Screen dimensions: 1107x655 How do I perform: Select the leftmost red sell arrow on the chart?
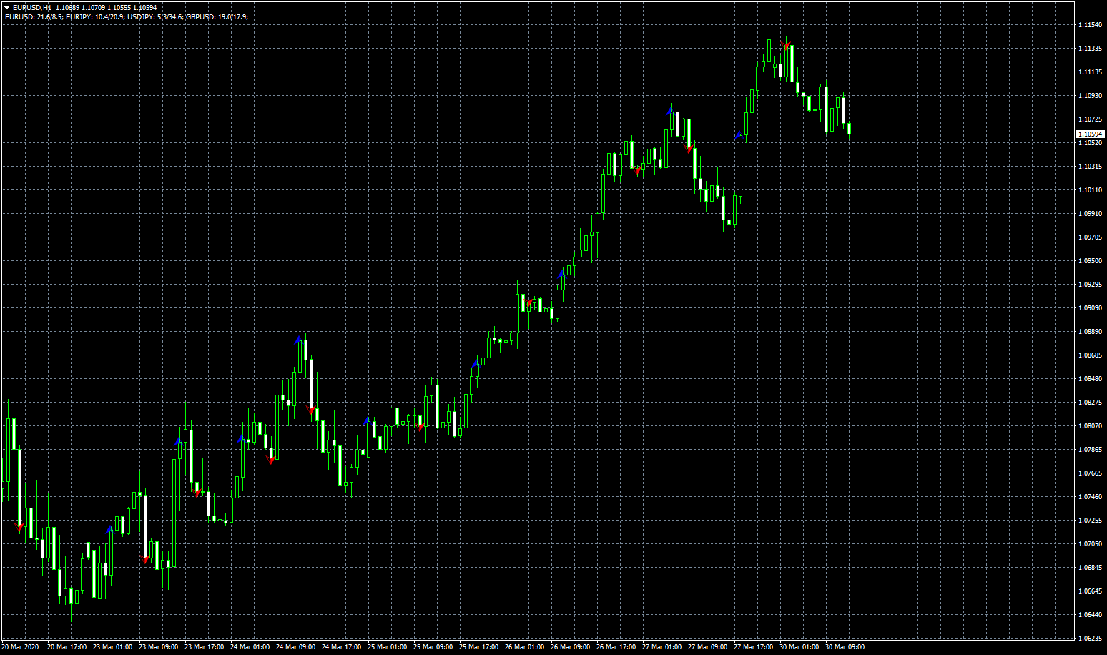pos(19,528)
